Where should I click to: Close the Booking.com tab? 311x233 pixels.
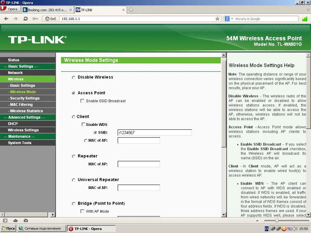tap(70, 10)
